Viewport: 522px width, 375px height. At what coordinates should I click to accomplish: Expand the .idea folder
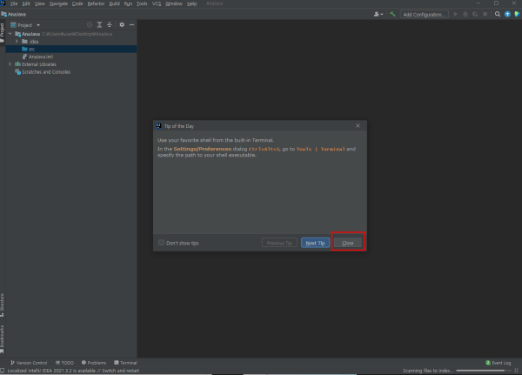(x=17, y=41)
